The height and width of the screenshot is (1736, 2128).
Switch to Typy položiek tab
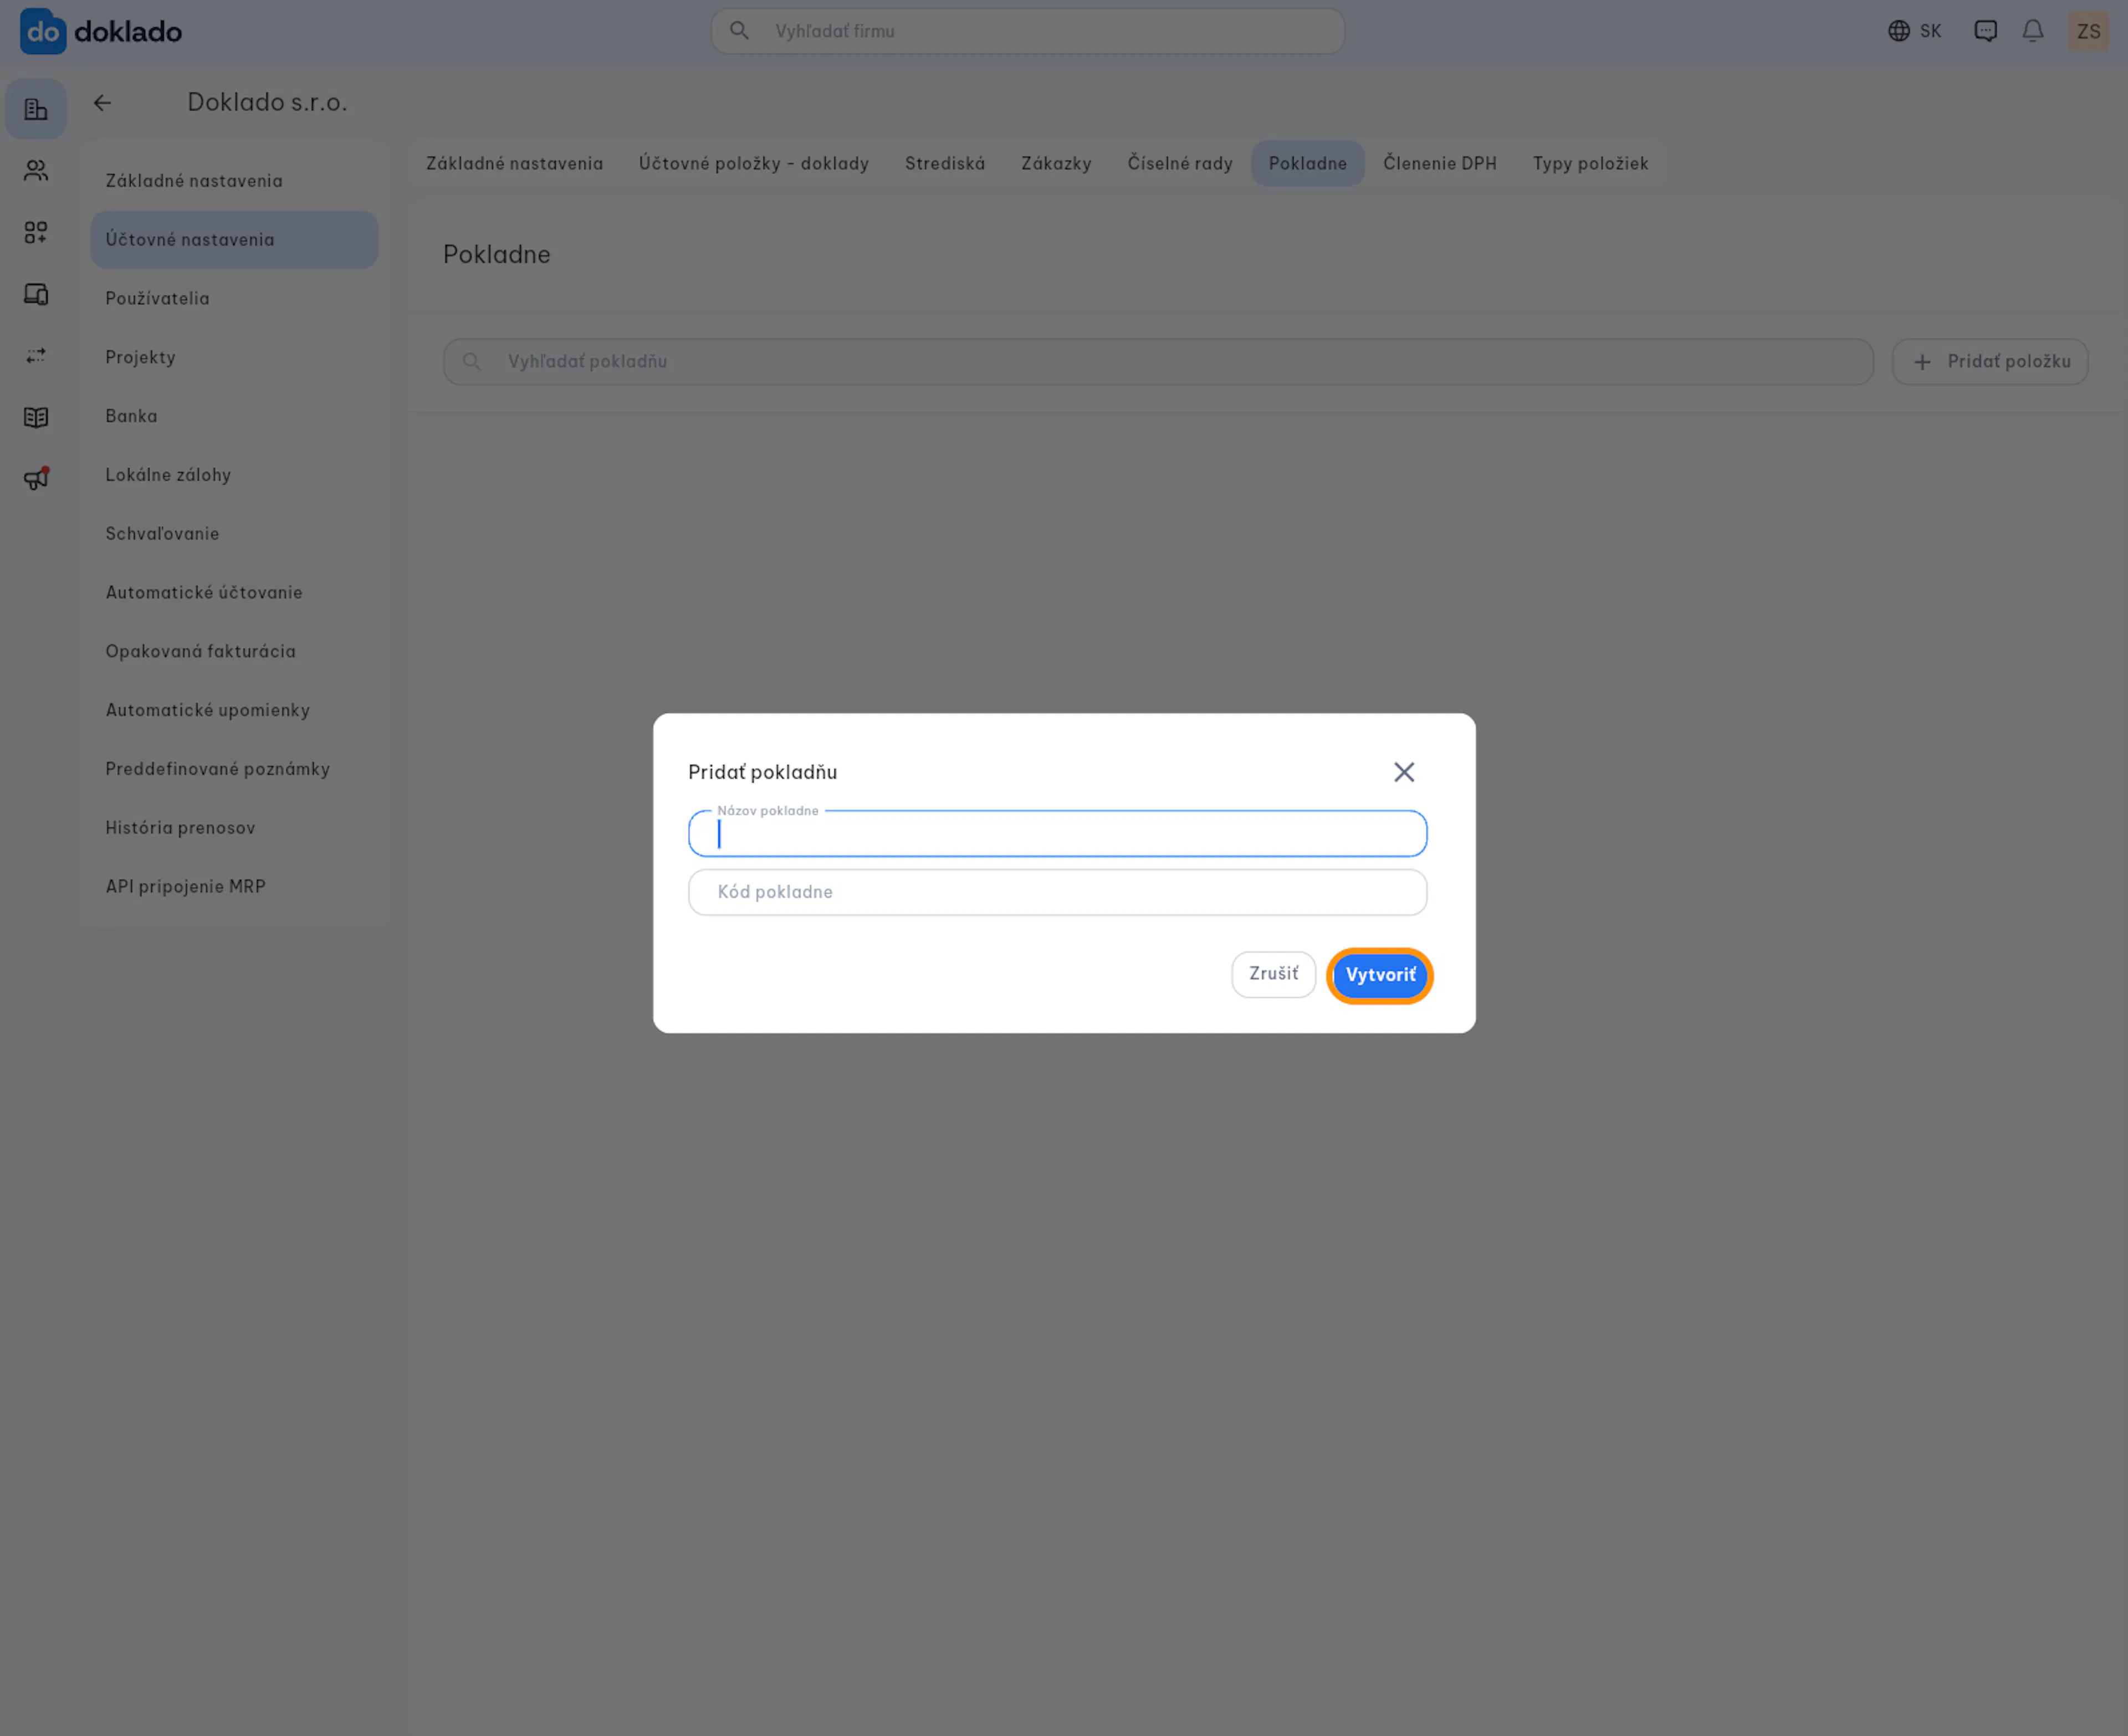[1590, 164]
